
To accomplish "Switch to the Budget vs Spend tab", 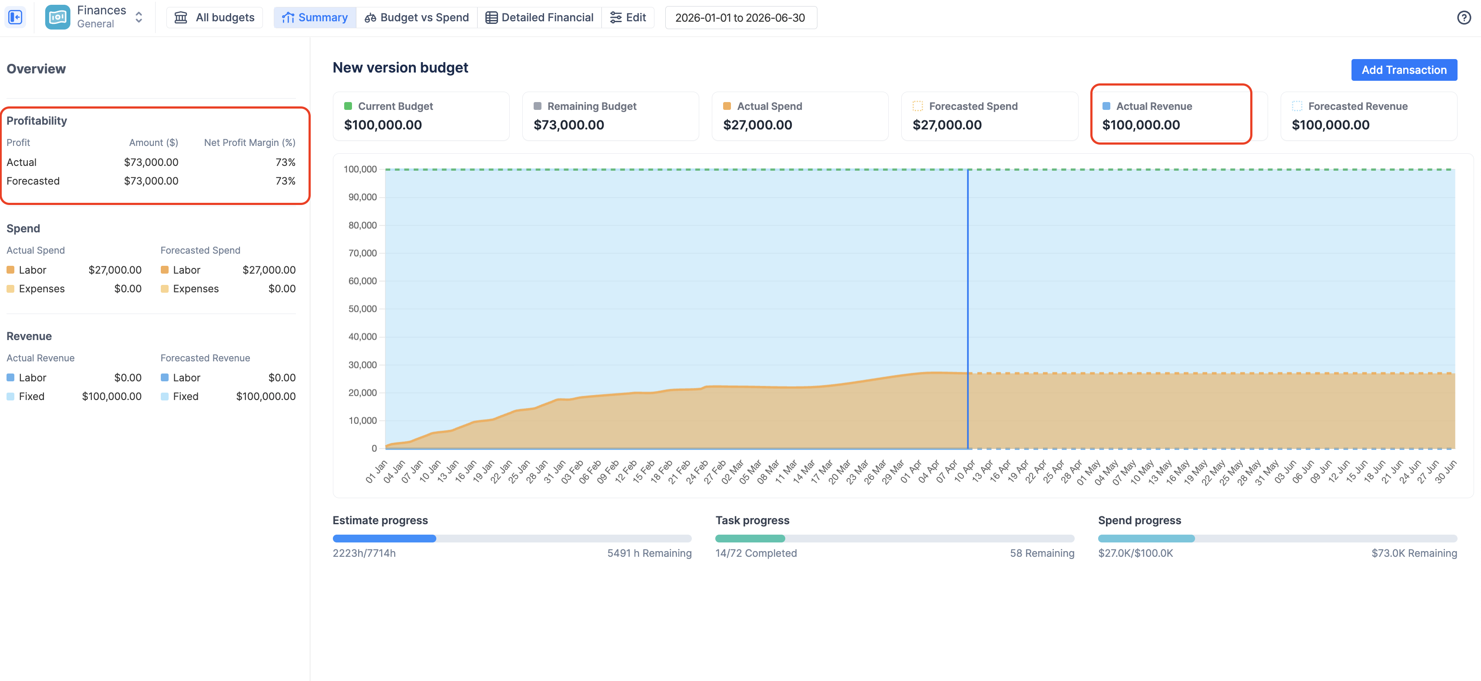I will (424, 17).
